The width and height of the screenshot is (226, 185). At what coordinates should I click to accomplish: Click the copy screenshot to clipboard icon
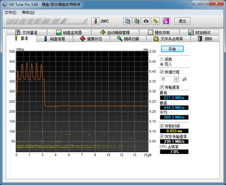[x=137, y=21]
